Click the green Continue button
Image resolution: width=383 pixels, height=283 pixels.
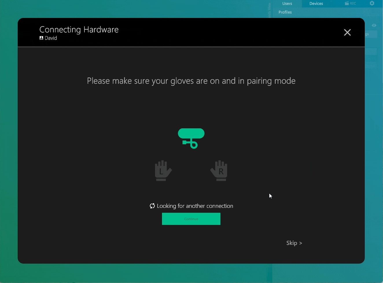(191, 219)
